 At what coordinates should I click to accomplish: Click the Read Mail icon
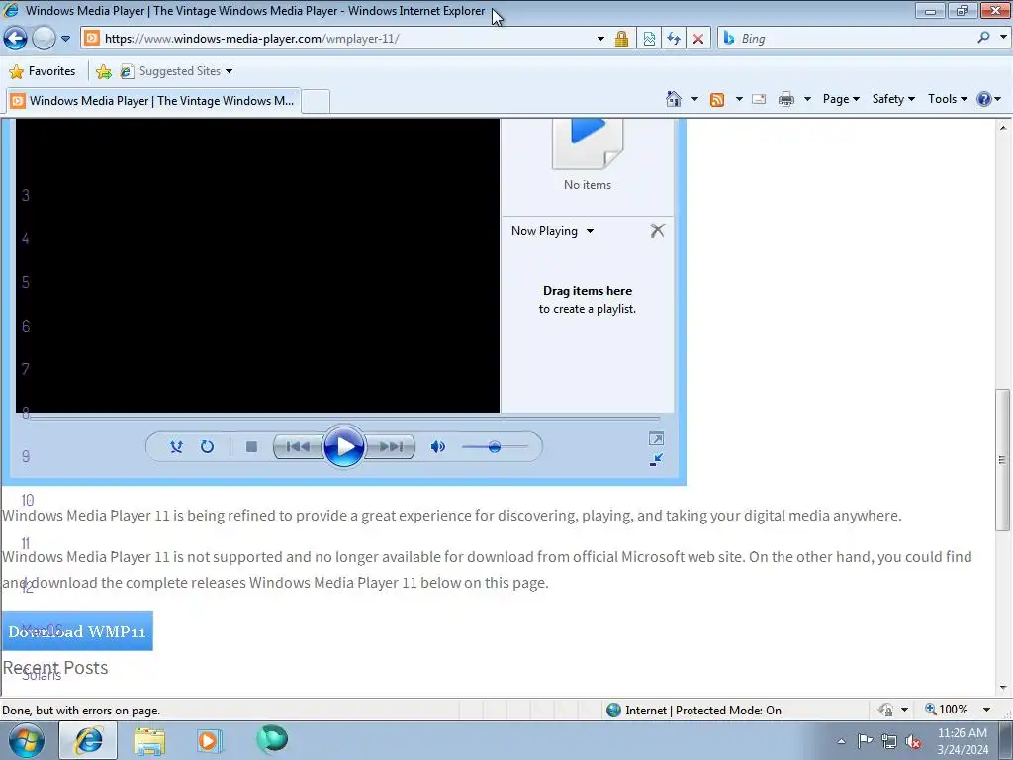(759, 99)
